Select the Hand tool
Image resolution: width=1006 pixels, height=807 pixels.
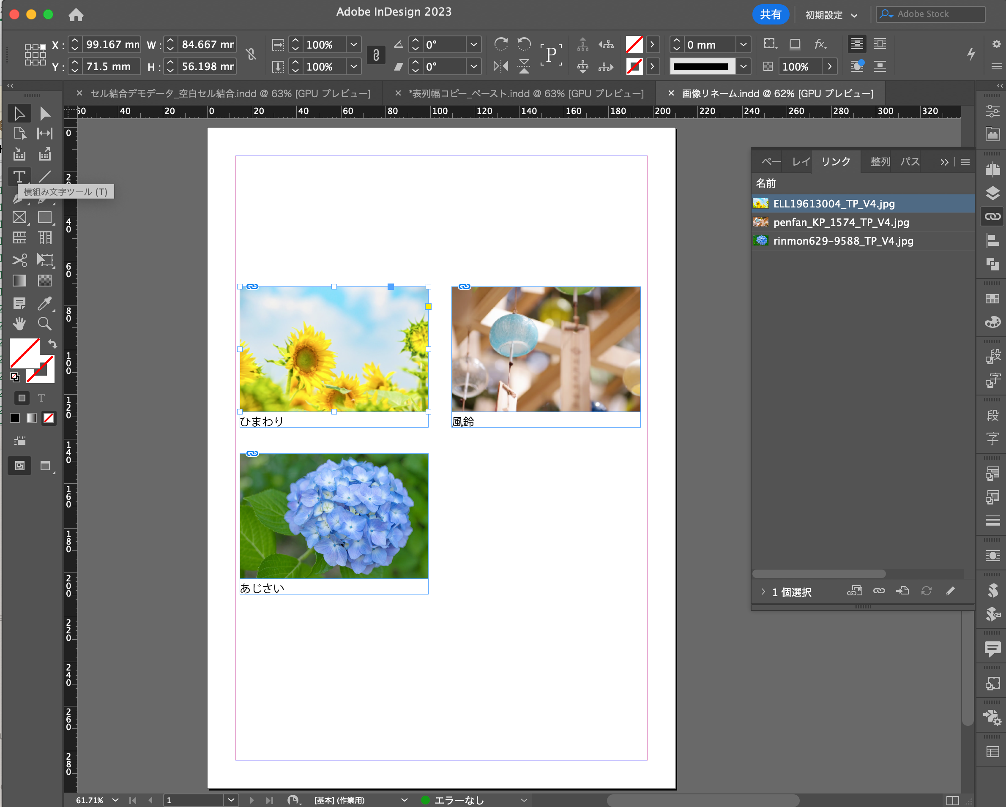(x=19, y=323)
